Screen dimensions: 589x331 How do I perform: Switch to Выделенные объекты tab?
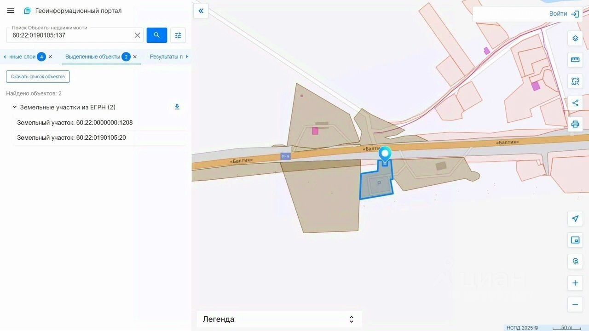[x=92, y=57]
